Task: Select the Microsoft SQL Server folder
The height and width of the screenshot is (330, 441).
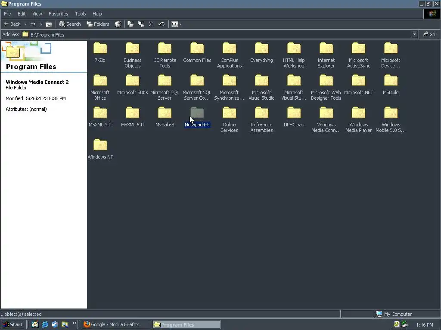Action: click(165, 88)
